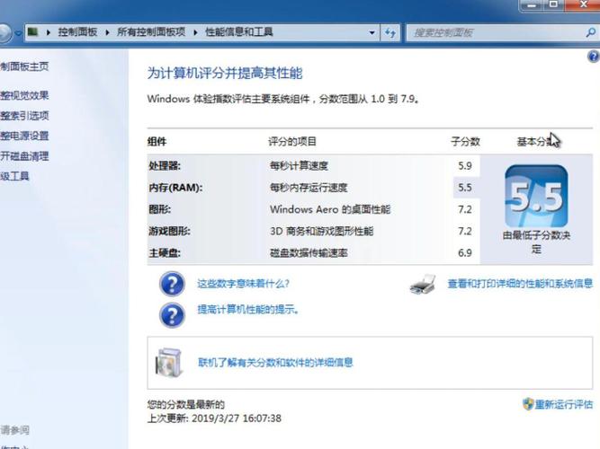Open 联机了解有关分数和软件的详细信息 link

275,363
